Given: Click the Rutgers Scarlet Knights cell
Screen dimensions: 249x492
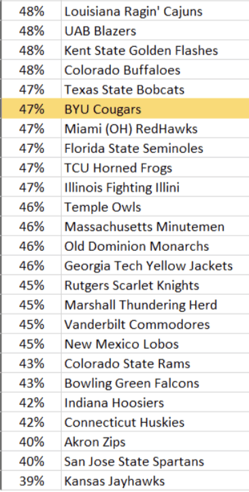Looking at the screenshot, I should (x=155, y=285).
